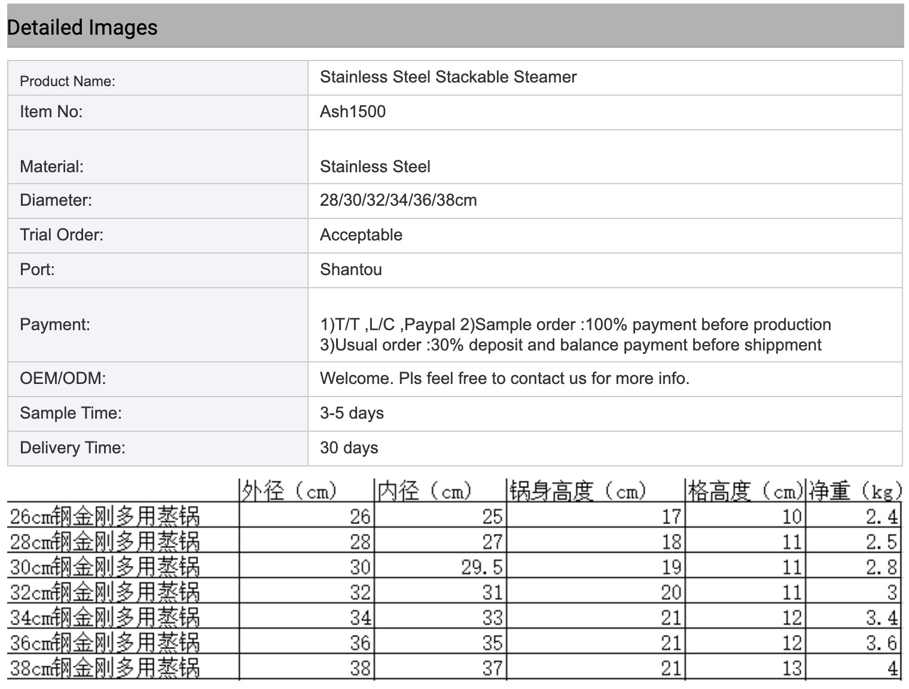
Task: Click the Port label
Action: [37, 269]
